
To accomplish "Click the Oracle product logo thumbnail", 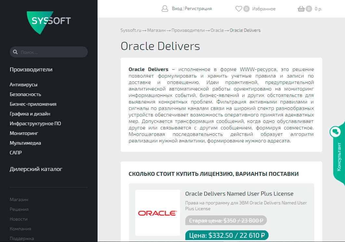I will [157, 213].
